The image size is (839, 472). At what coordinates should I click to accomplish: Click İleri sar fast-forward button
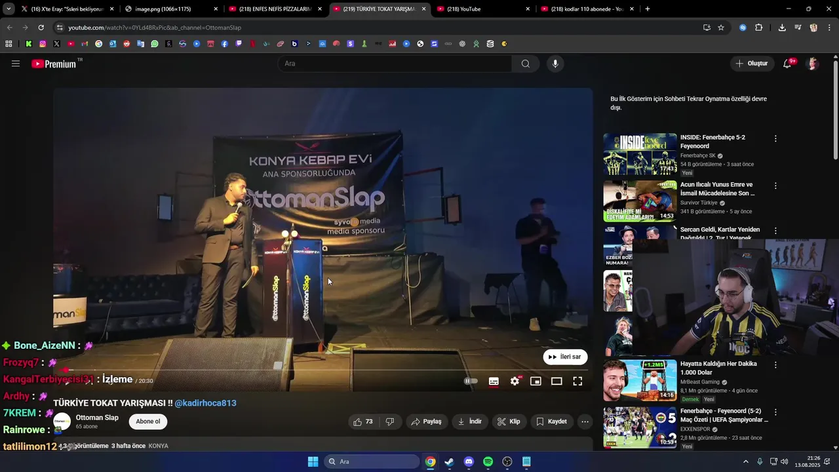(565, 357)
